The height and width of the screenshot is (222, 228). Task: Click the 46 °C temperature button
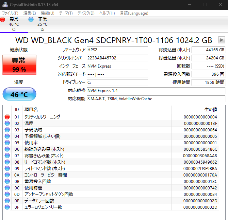click(19, 94)
